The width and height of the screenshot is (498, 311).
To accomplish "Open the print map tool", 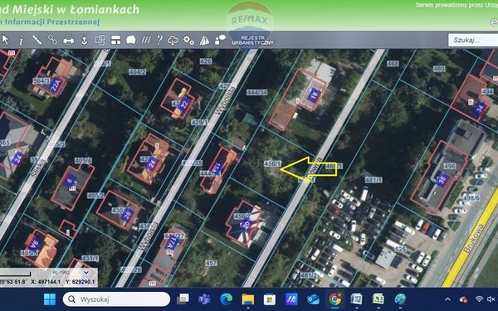I will pyautogui.click(x=68, y=40).
